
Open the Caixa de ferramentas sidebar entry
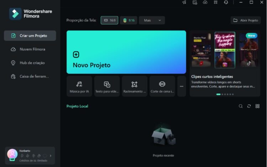(30, 77)
